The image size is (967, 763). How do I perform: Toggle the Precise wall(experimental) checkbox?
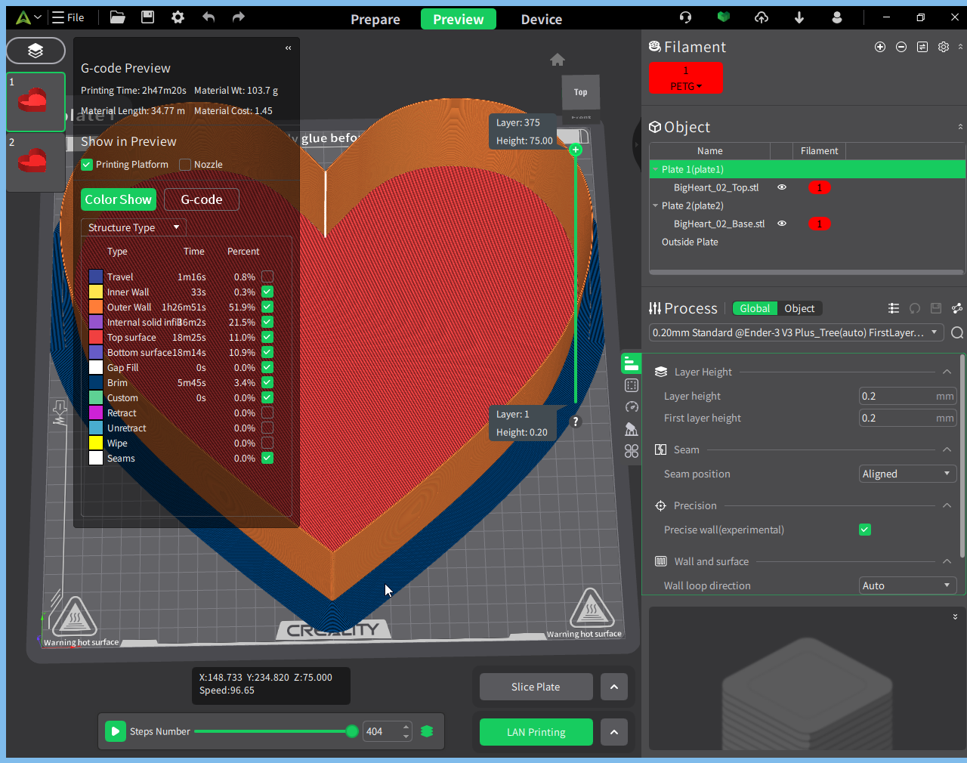coord(865,530)
